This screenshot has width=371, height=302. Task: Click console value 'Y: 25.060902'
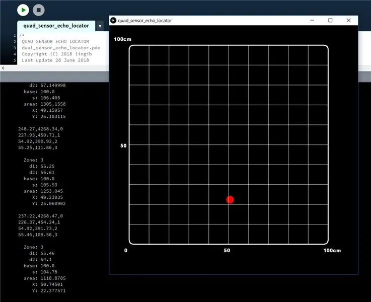pos(49,204)
